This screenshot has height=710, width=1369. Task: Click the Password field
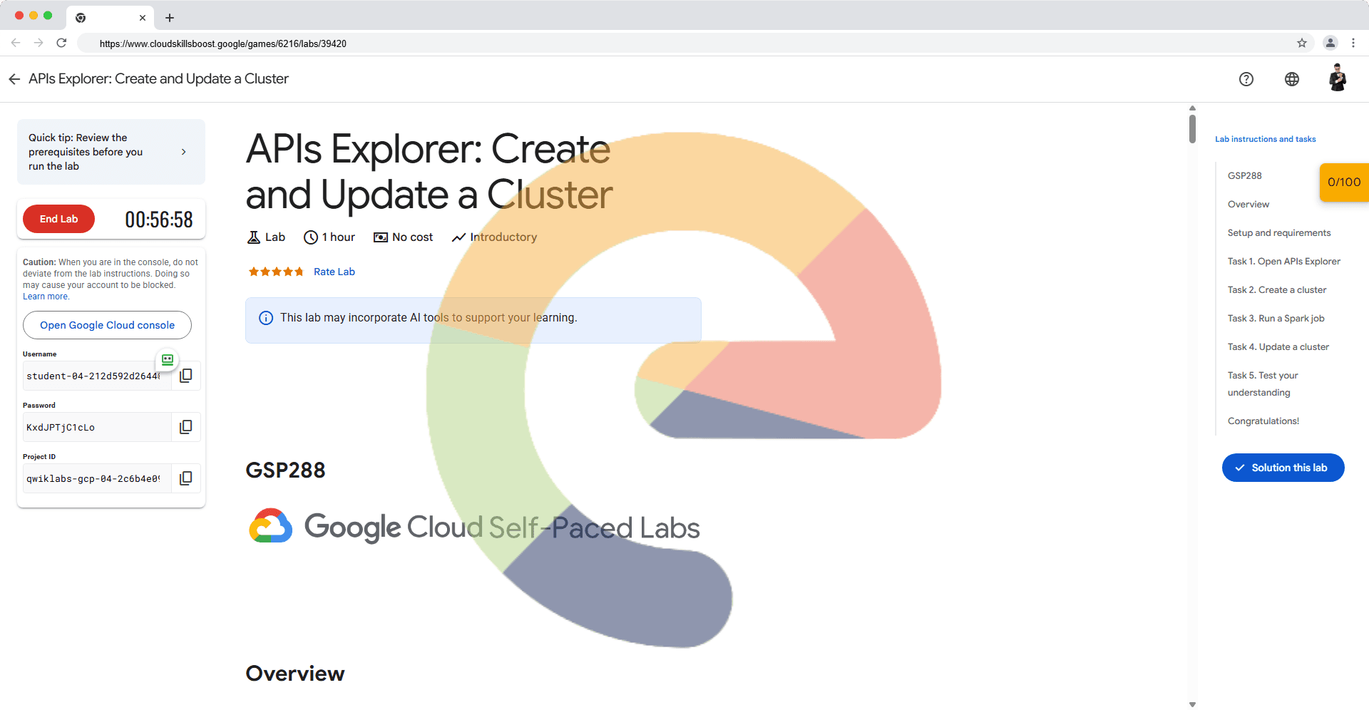(x=98, y=427)
